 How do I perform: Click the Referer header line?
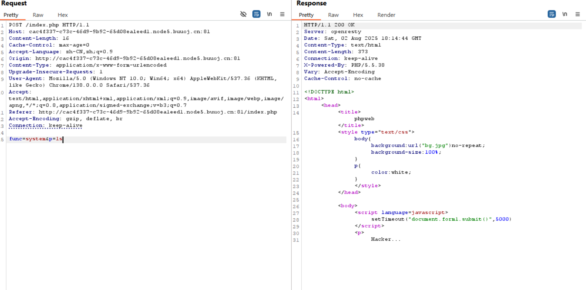[143, 112]
